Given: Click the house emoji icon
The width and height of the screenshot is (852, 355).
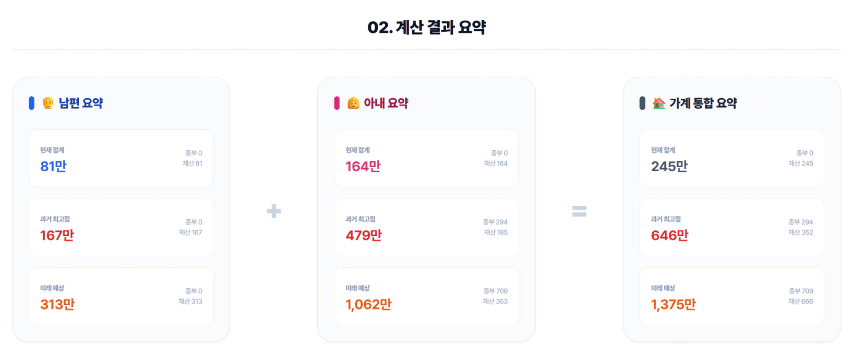Looking at the screenshot, I should 658,103.
